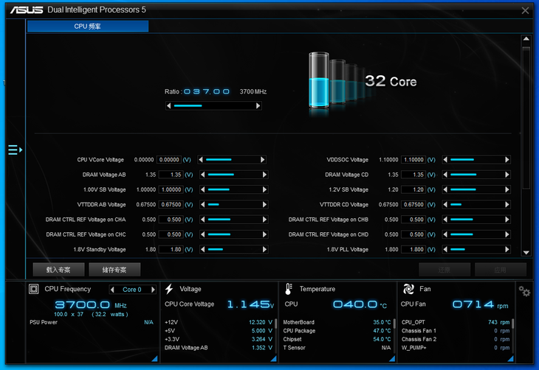Screen dimensions: 539x370
Task: Click VDDSOC Voltage value field
Action: pyautogui.click(x=413, y=160)
